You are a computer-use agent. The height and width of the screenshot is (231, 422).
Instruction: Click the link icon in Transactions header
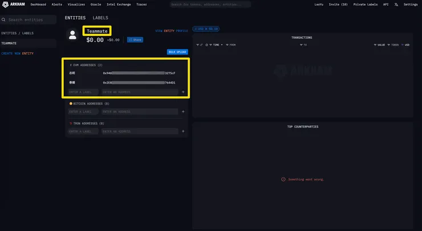(201, 45)
